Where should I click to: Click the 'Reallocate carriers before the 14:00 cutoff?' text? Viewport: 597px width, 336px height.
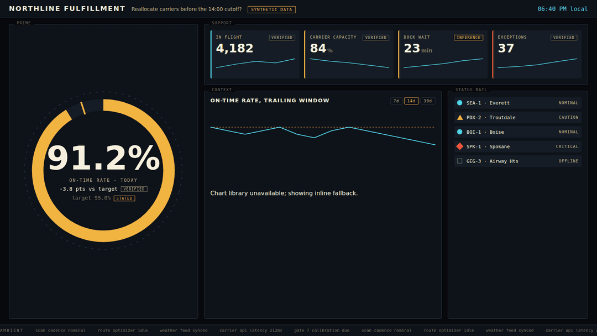pyautogui.click(x=187, y=9)
